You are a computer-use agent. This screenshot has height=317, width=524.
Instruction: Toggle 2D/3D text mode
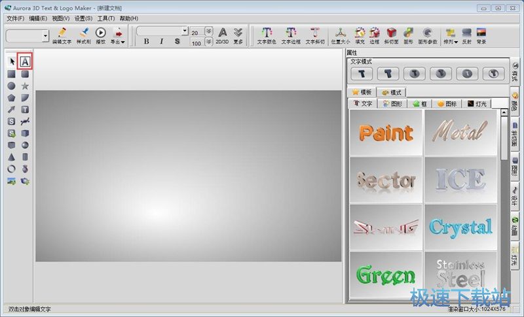pyautogui.click(x=222, y=36)
